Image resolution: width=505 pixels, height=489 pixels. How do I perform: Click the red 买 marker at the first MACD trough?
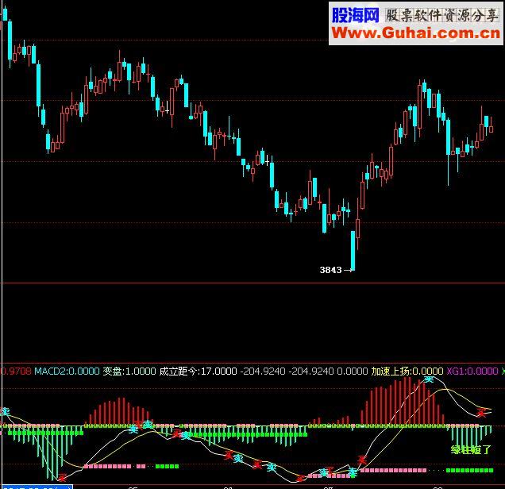(x=61, y=477)
